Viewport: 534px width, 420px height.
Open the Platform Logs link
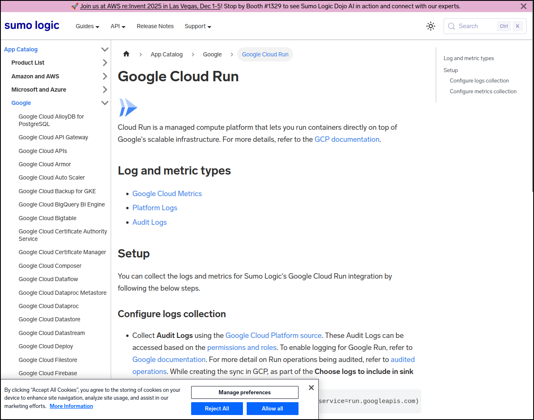(155, 208)
